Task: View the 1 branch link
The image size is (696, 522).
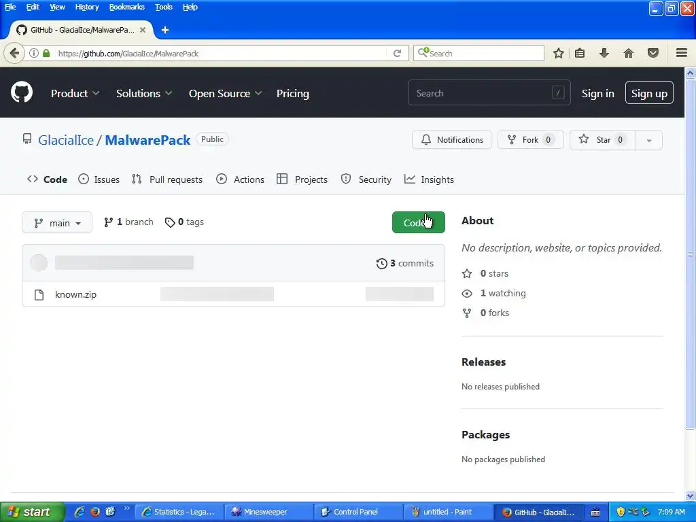Action: point(128,222)
